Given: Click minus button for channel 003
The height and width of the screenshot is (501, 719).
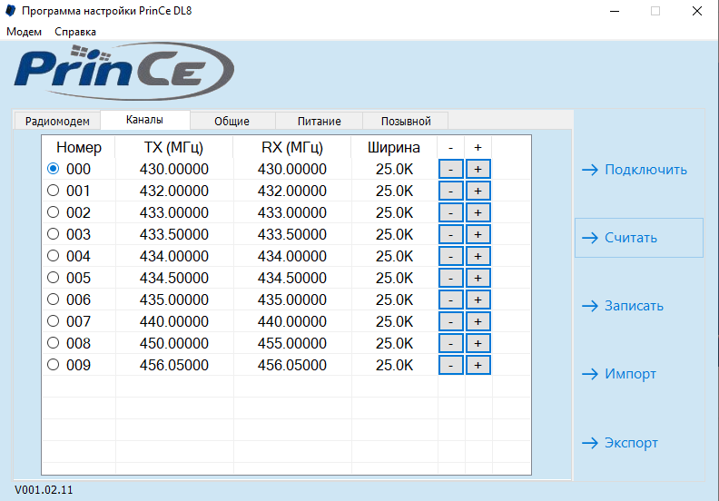Looking at the screenshot, I should [x=451, y=234].
